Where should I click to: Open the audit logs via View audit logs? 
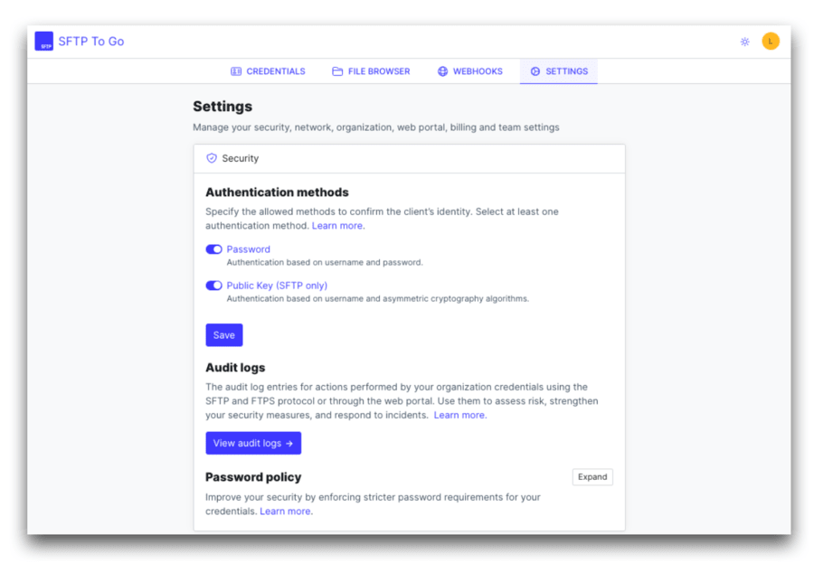[253, 443]
